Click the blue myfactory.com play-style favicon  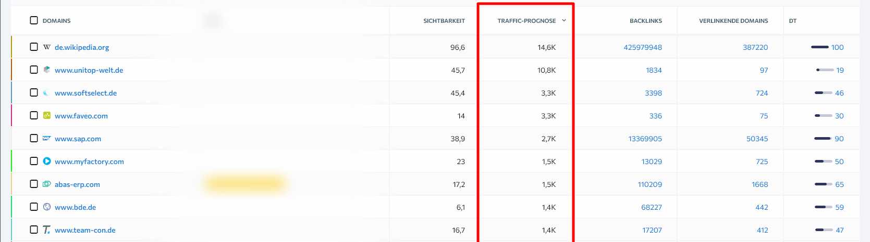coord(47,161)
